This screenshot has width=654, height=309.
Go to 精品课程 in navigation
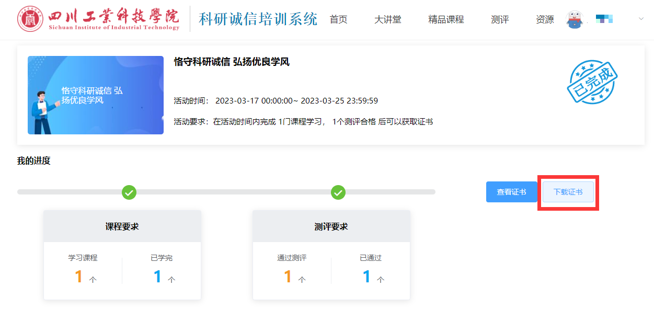(446, 20)
